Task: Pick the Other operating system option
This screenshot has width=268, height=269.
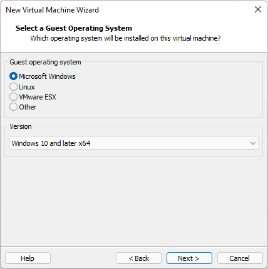Action: click(x=13, y=107)
